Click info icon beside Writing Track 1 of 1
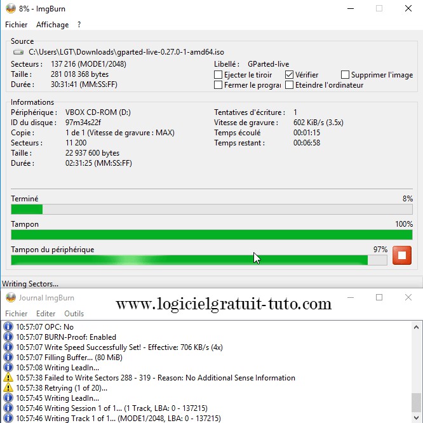 8,418
